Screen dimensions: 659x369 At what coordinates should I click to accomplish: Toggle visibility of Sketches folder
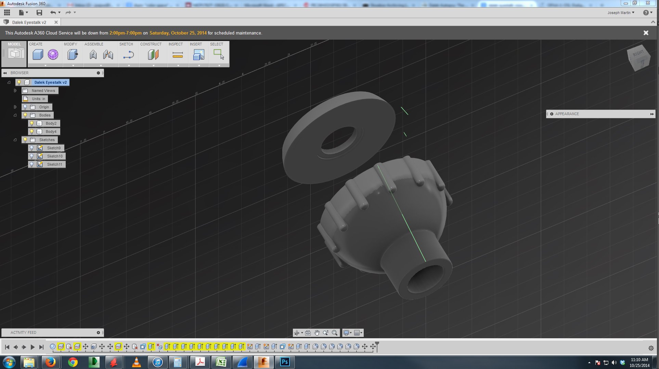point(25,140)
